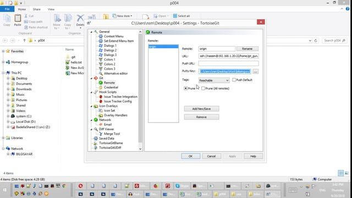
Task: Click Select all in Explorer ribbon
Action: click(182, 16)
